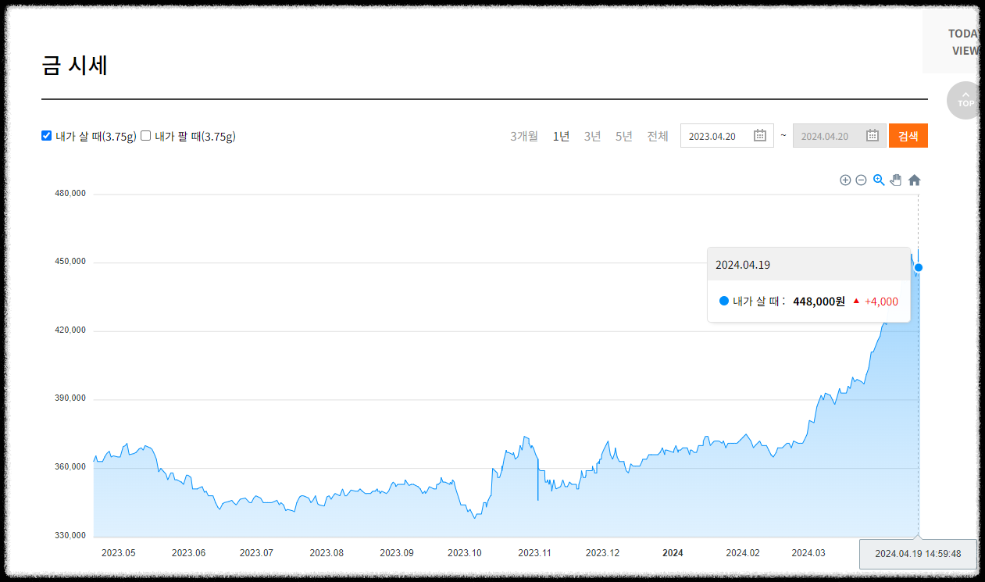
Task: Select the 1년 period tab
Action: click(x=561, y=136)
